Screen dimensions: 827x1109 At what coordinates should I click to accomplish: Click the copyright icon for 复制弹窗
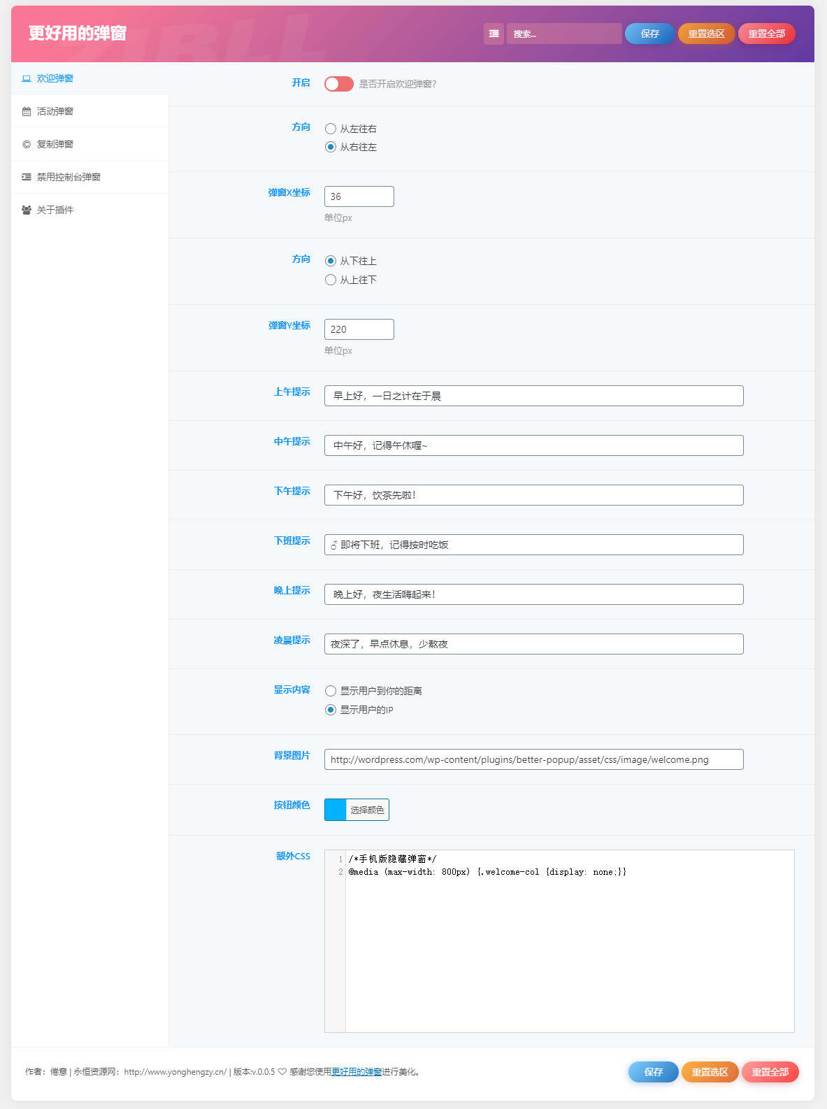(27, 144)
